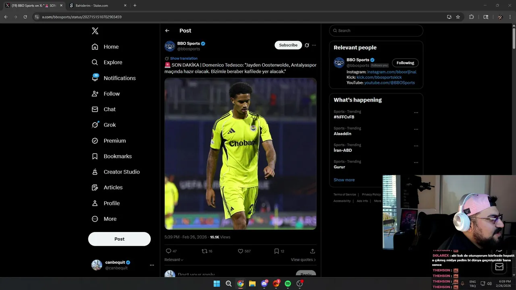Click the browser back arrow
Image resolution: width=516 pixels, height=290 pixels.
[x=6, y=17]
